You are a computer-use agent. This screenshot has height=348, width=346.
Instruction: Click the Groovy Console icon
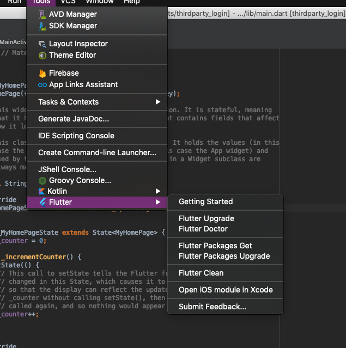tap(42, 180)
